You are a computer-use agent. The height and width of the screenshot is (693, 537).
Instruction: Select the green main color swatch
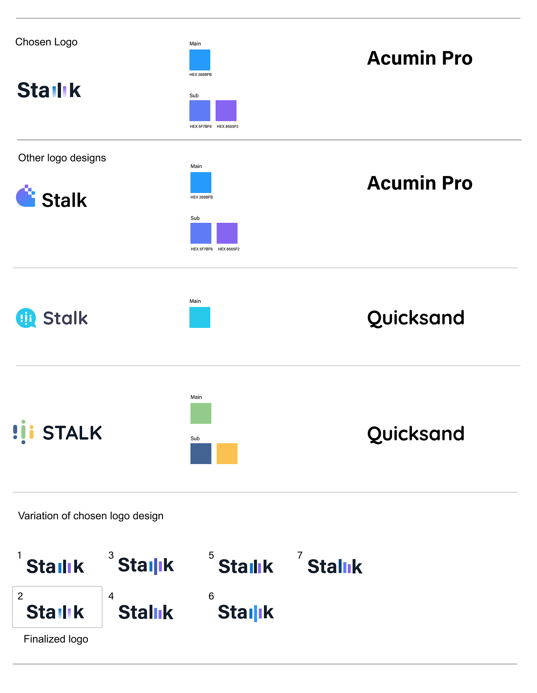coord(201,413)
